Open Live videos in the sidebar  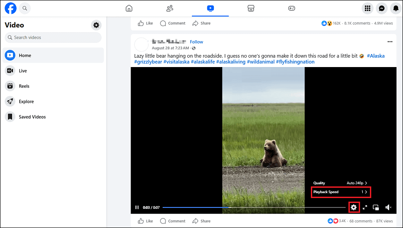pos(53,71)
